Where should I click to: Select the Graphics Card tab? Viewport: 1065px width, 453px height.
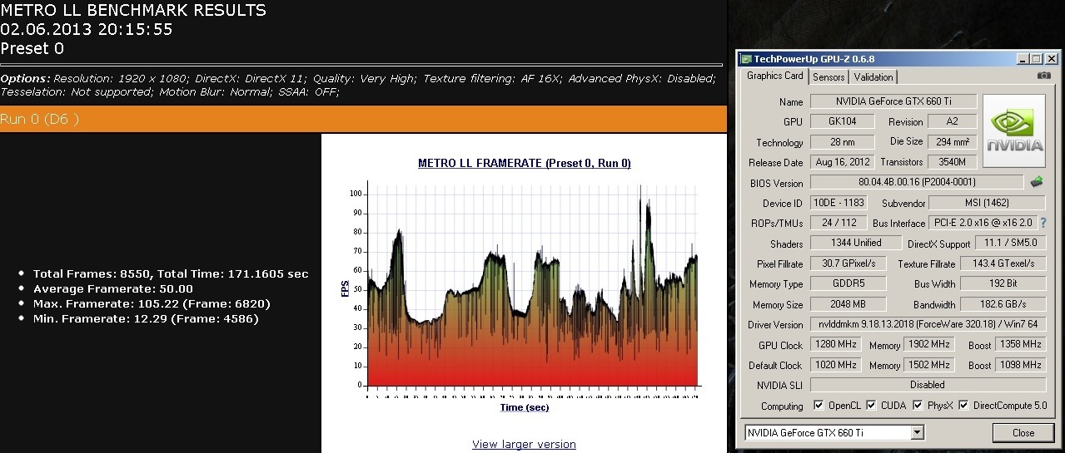pyautogui.click(x=774, y=76)
